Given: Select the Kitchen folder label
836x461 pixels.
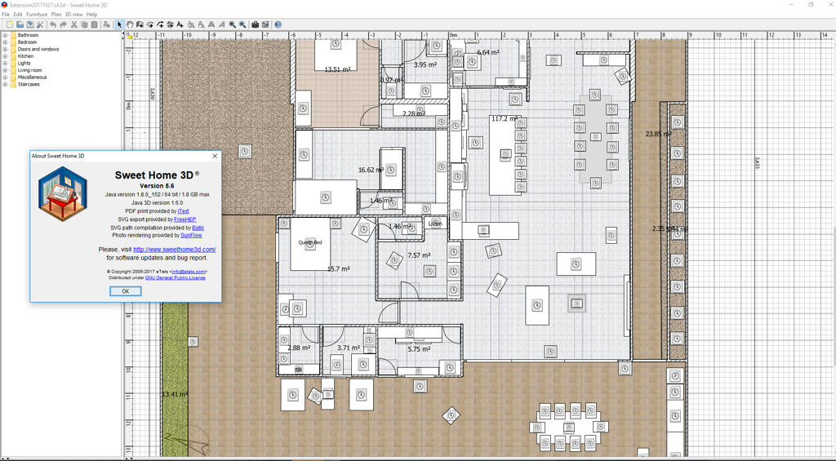Looking at the screenshot, I should tap(25, 56).
